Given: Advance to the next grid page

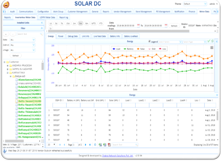Looking at the screenshot, I should (86, 145).
